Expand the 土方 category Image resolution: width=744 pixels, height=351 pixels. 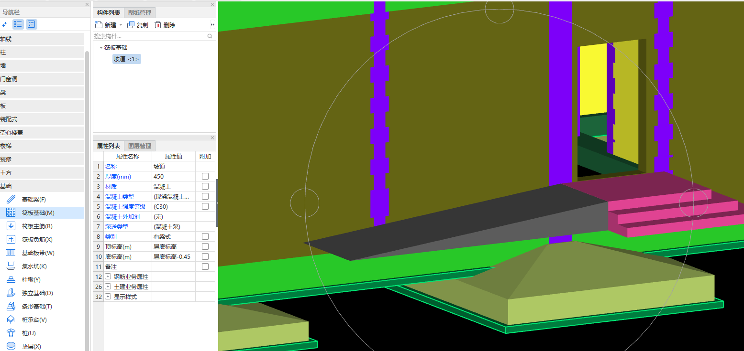click(42, 173)
